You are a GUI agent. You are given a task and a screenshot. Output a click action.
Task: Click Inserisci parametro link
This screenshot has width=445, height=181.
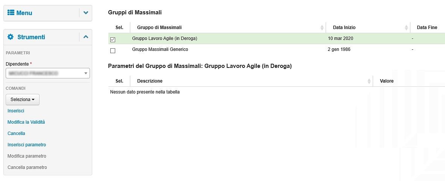[x=27, y=145]
